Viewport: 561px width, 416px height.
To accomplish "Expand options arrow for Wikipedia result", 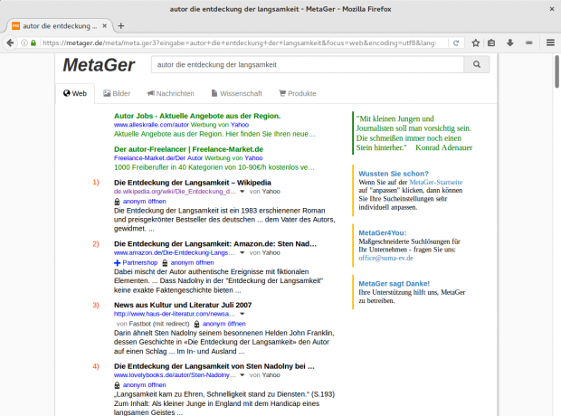I will pos(242,192).
